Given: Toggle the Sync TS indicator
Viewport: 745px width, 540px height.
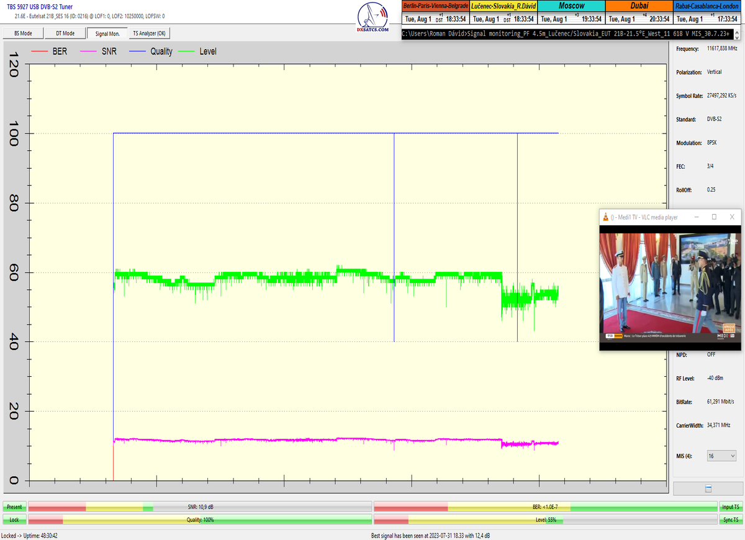Looking at the screenshot, I should point(730,520).
